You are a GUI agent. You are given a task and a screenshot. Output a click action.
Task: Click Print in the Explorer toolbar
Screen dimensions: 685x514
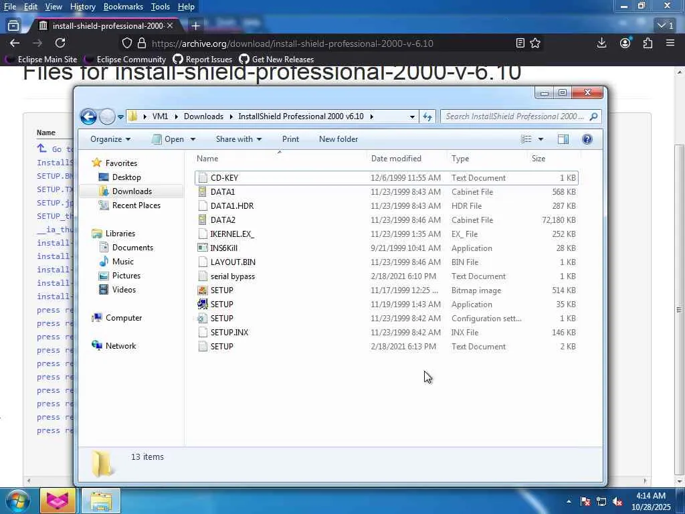290,139
